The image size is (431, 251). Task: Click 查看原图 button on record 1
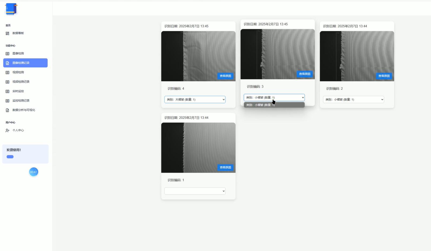pos(225,168)
